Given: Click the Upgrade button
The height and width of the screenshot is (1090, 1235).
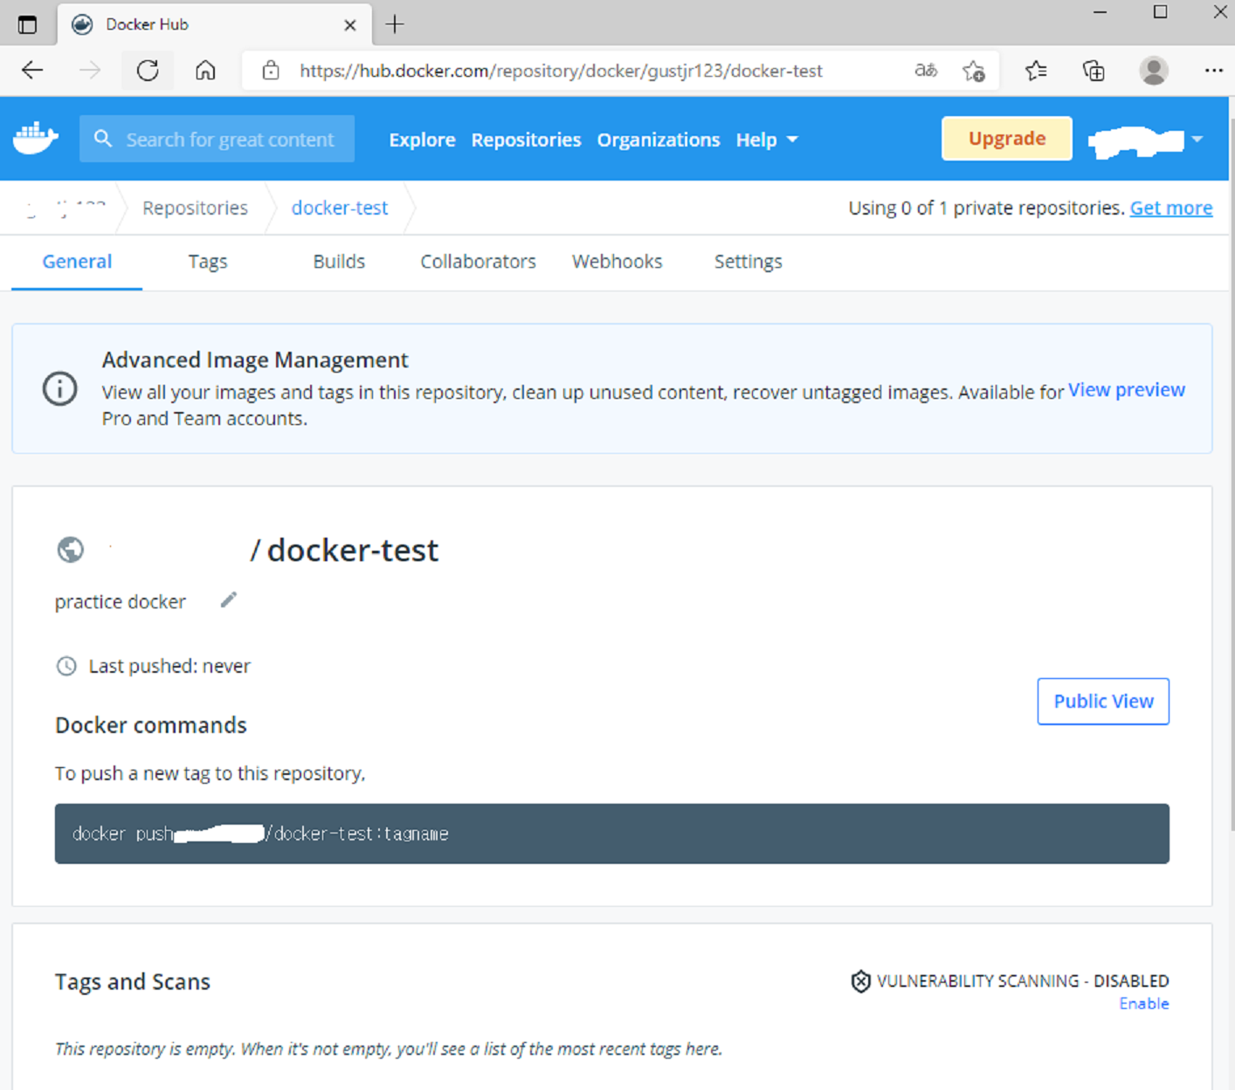Looking at the screenshot, I should coord(1007,138).
